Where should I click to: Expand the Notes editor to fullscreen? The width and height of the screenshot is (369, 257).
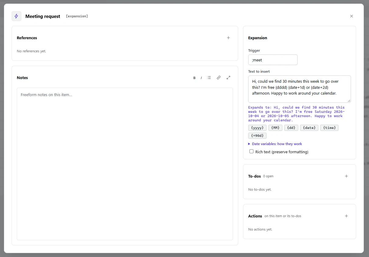pos(228,78)
